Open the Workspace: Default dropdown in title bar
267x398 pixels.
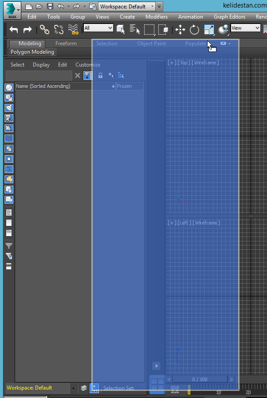[127, 6]
